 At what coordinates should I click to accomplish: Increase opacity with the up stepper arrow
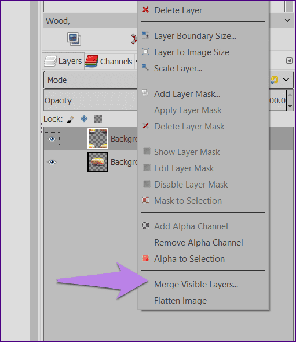pos(290,95)
